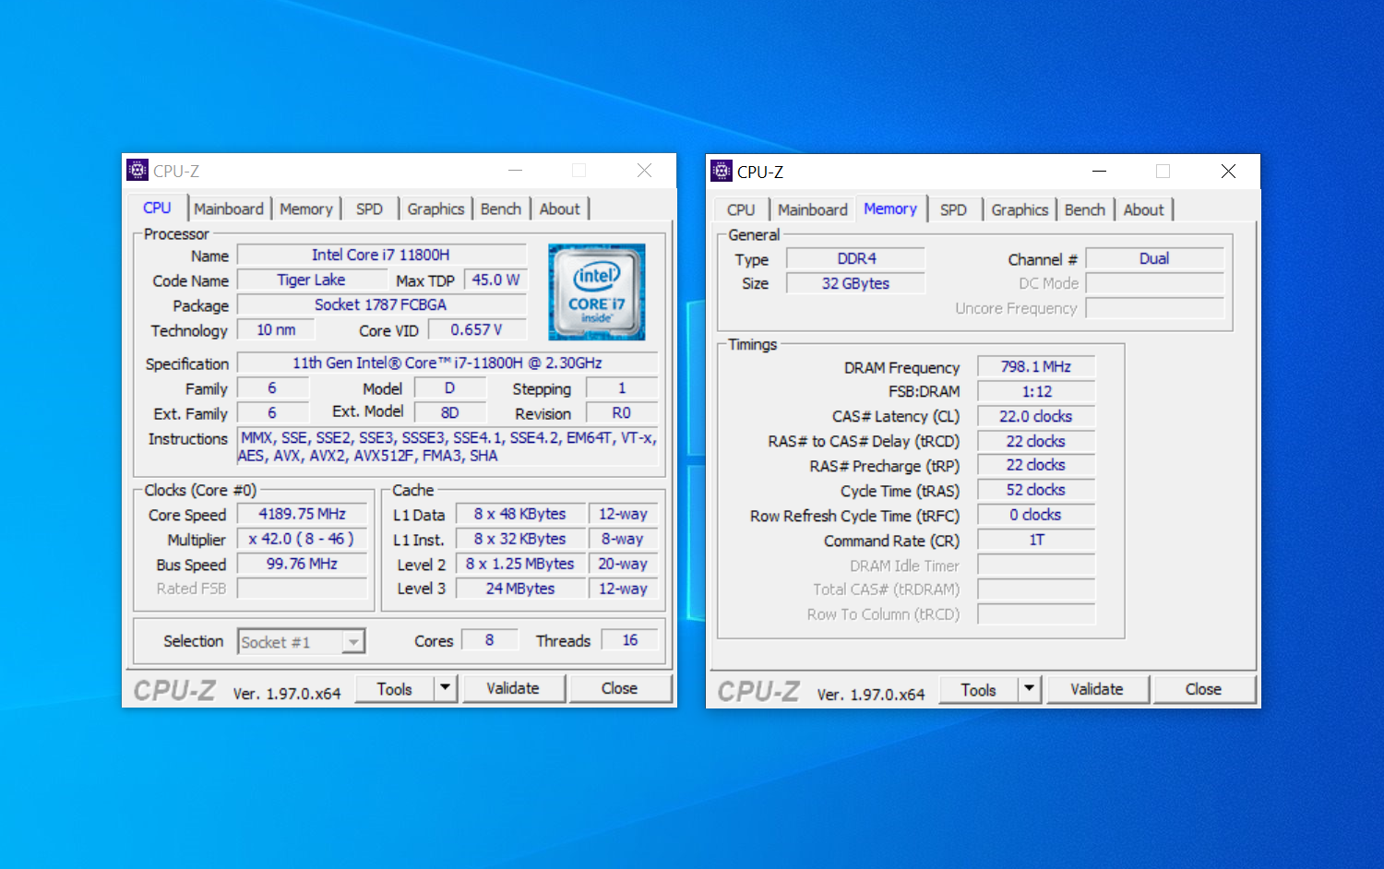The height and width of the screenshot is (869, 1384).
Task: Click the specification field 11th Gen Intel Core
Action: (x=447, y=363)
